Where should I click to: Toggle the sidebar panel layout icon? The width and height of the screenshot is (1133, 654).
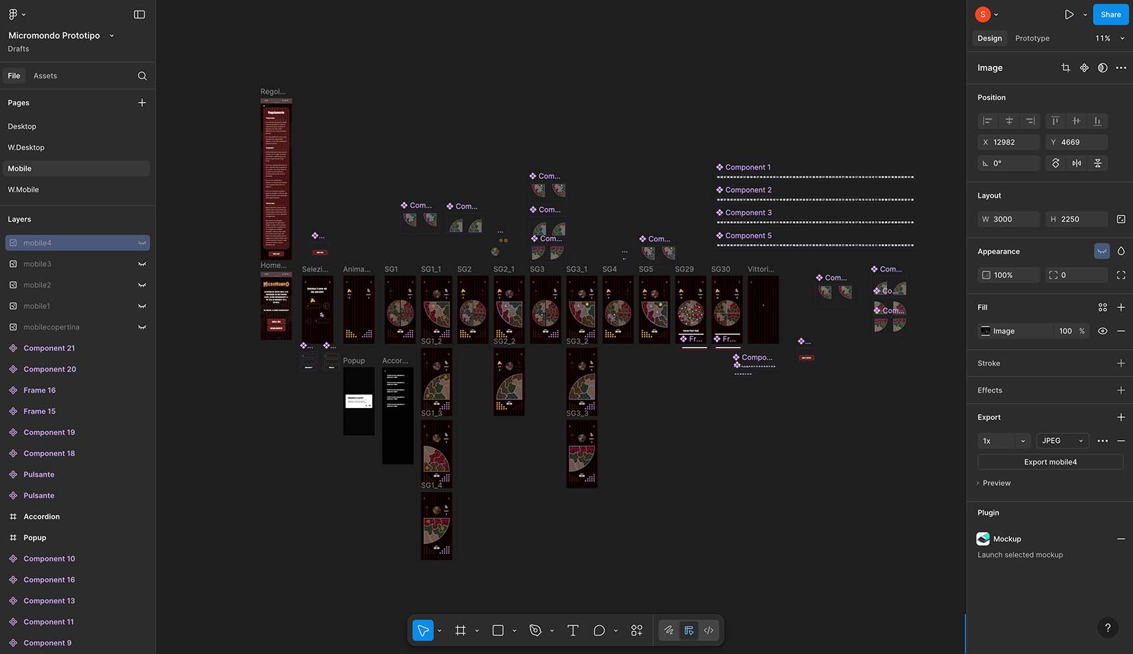139,14
